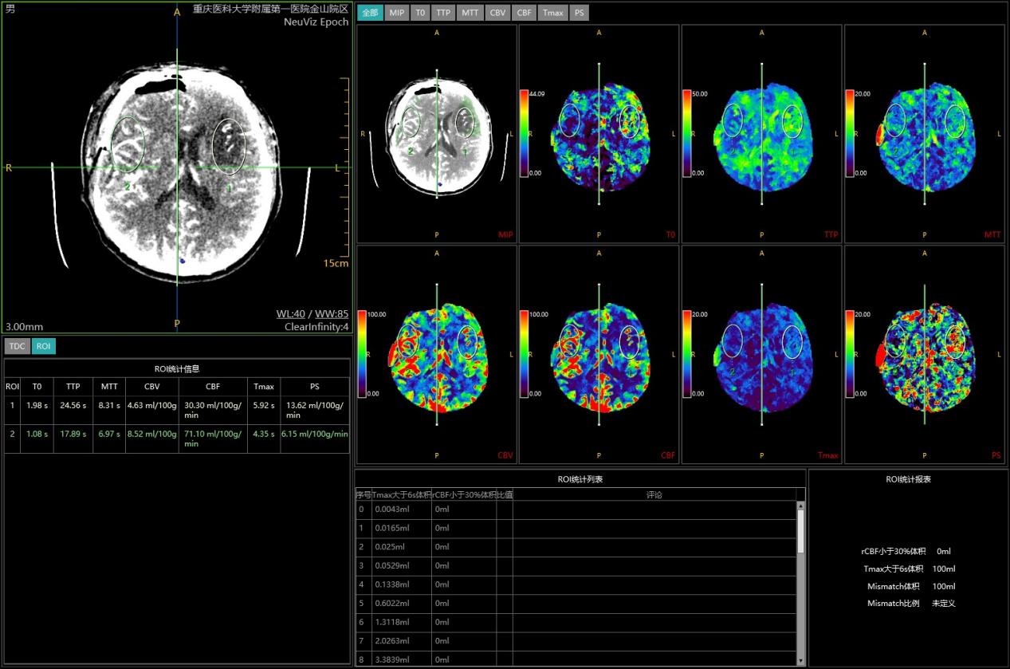Select ROI 1 ellipse in the main CT view
Viewport: 1010px width, 669px height.
[x=229, y=146]
